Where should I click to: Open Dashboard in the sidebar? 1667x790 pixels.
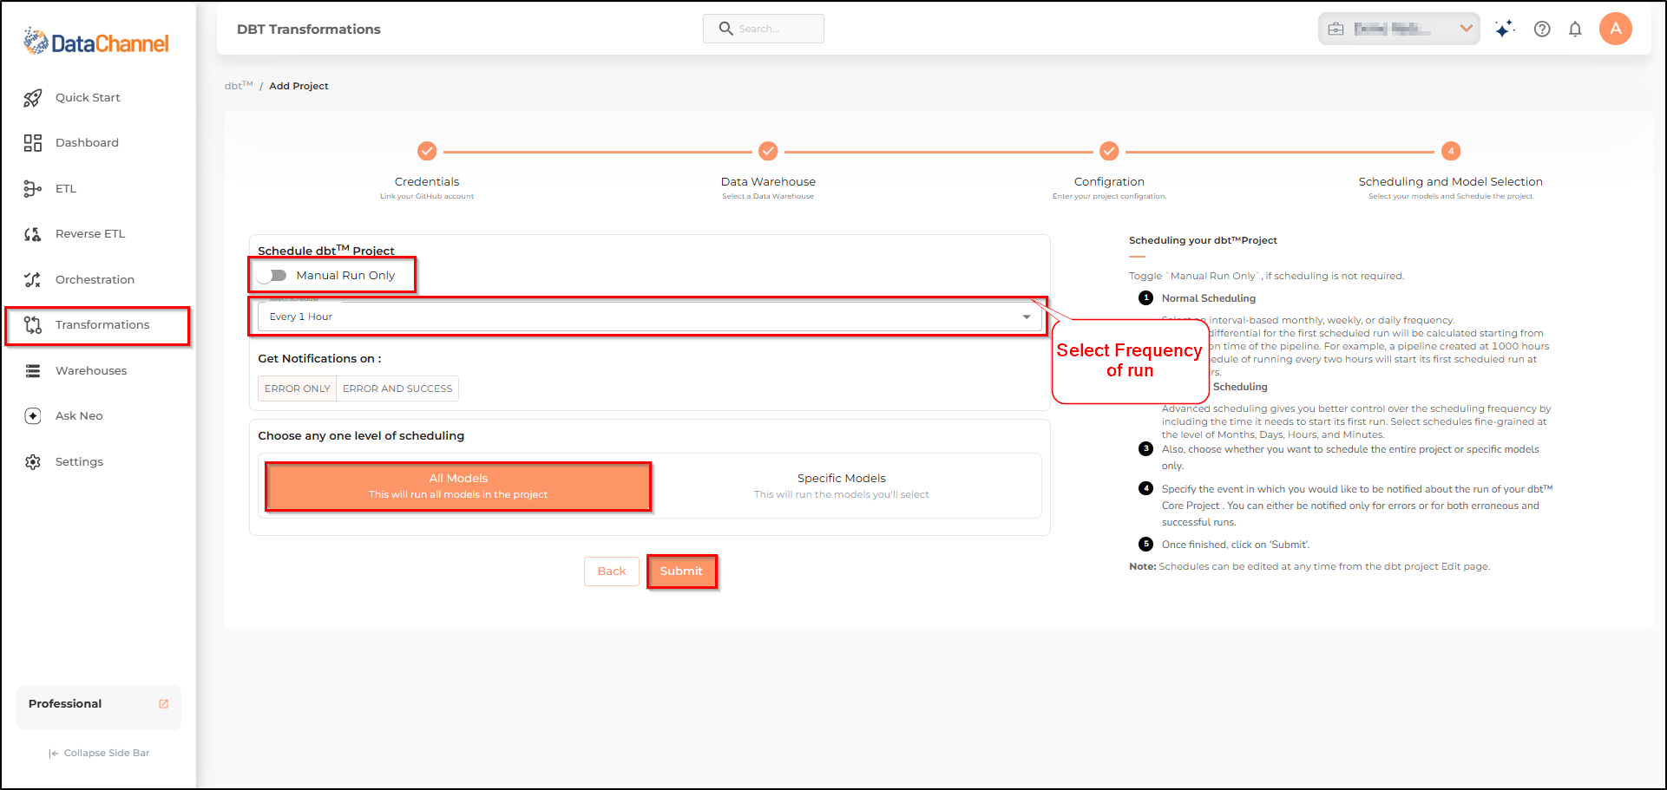[87, 143]
